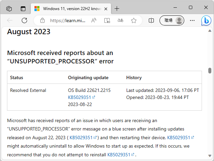Select the Windows 11 version 22H2 tab
Screen dimensions: 214x161
(x=71, y=9)
